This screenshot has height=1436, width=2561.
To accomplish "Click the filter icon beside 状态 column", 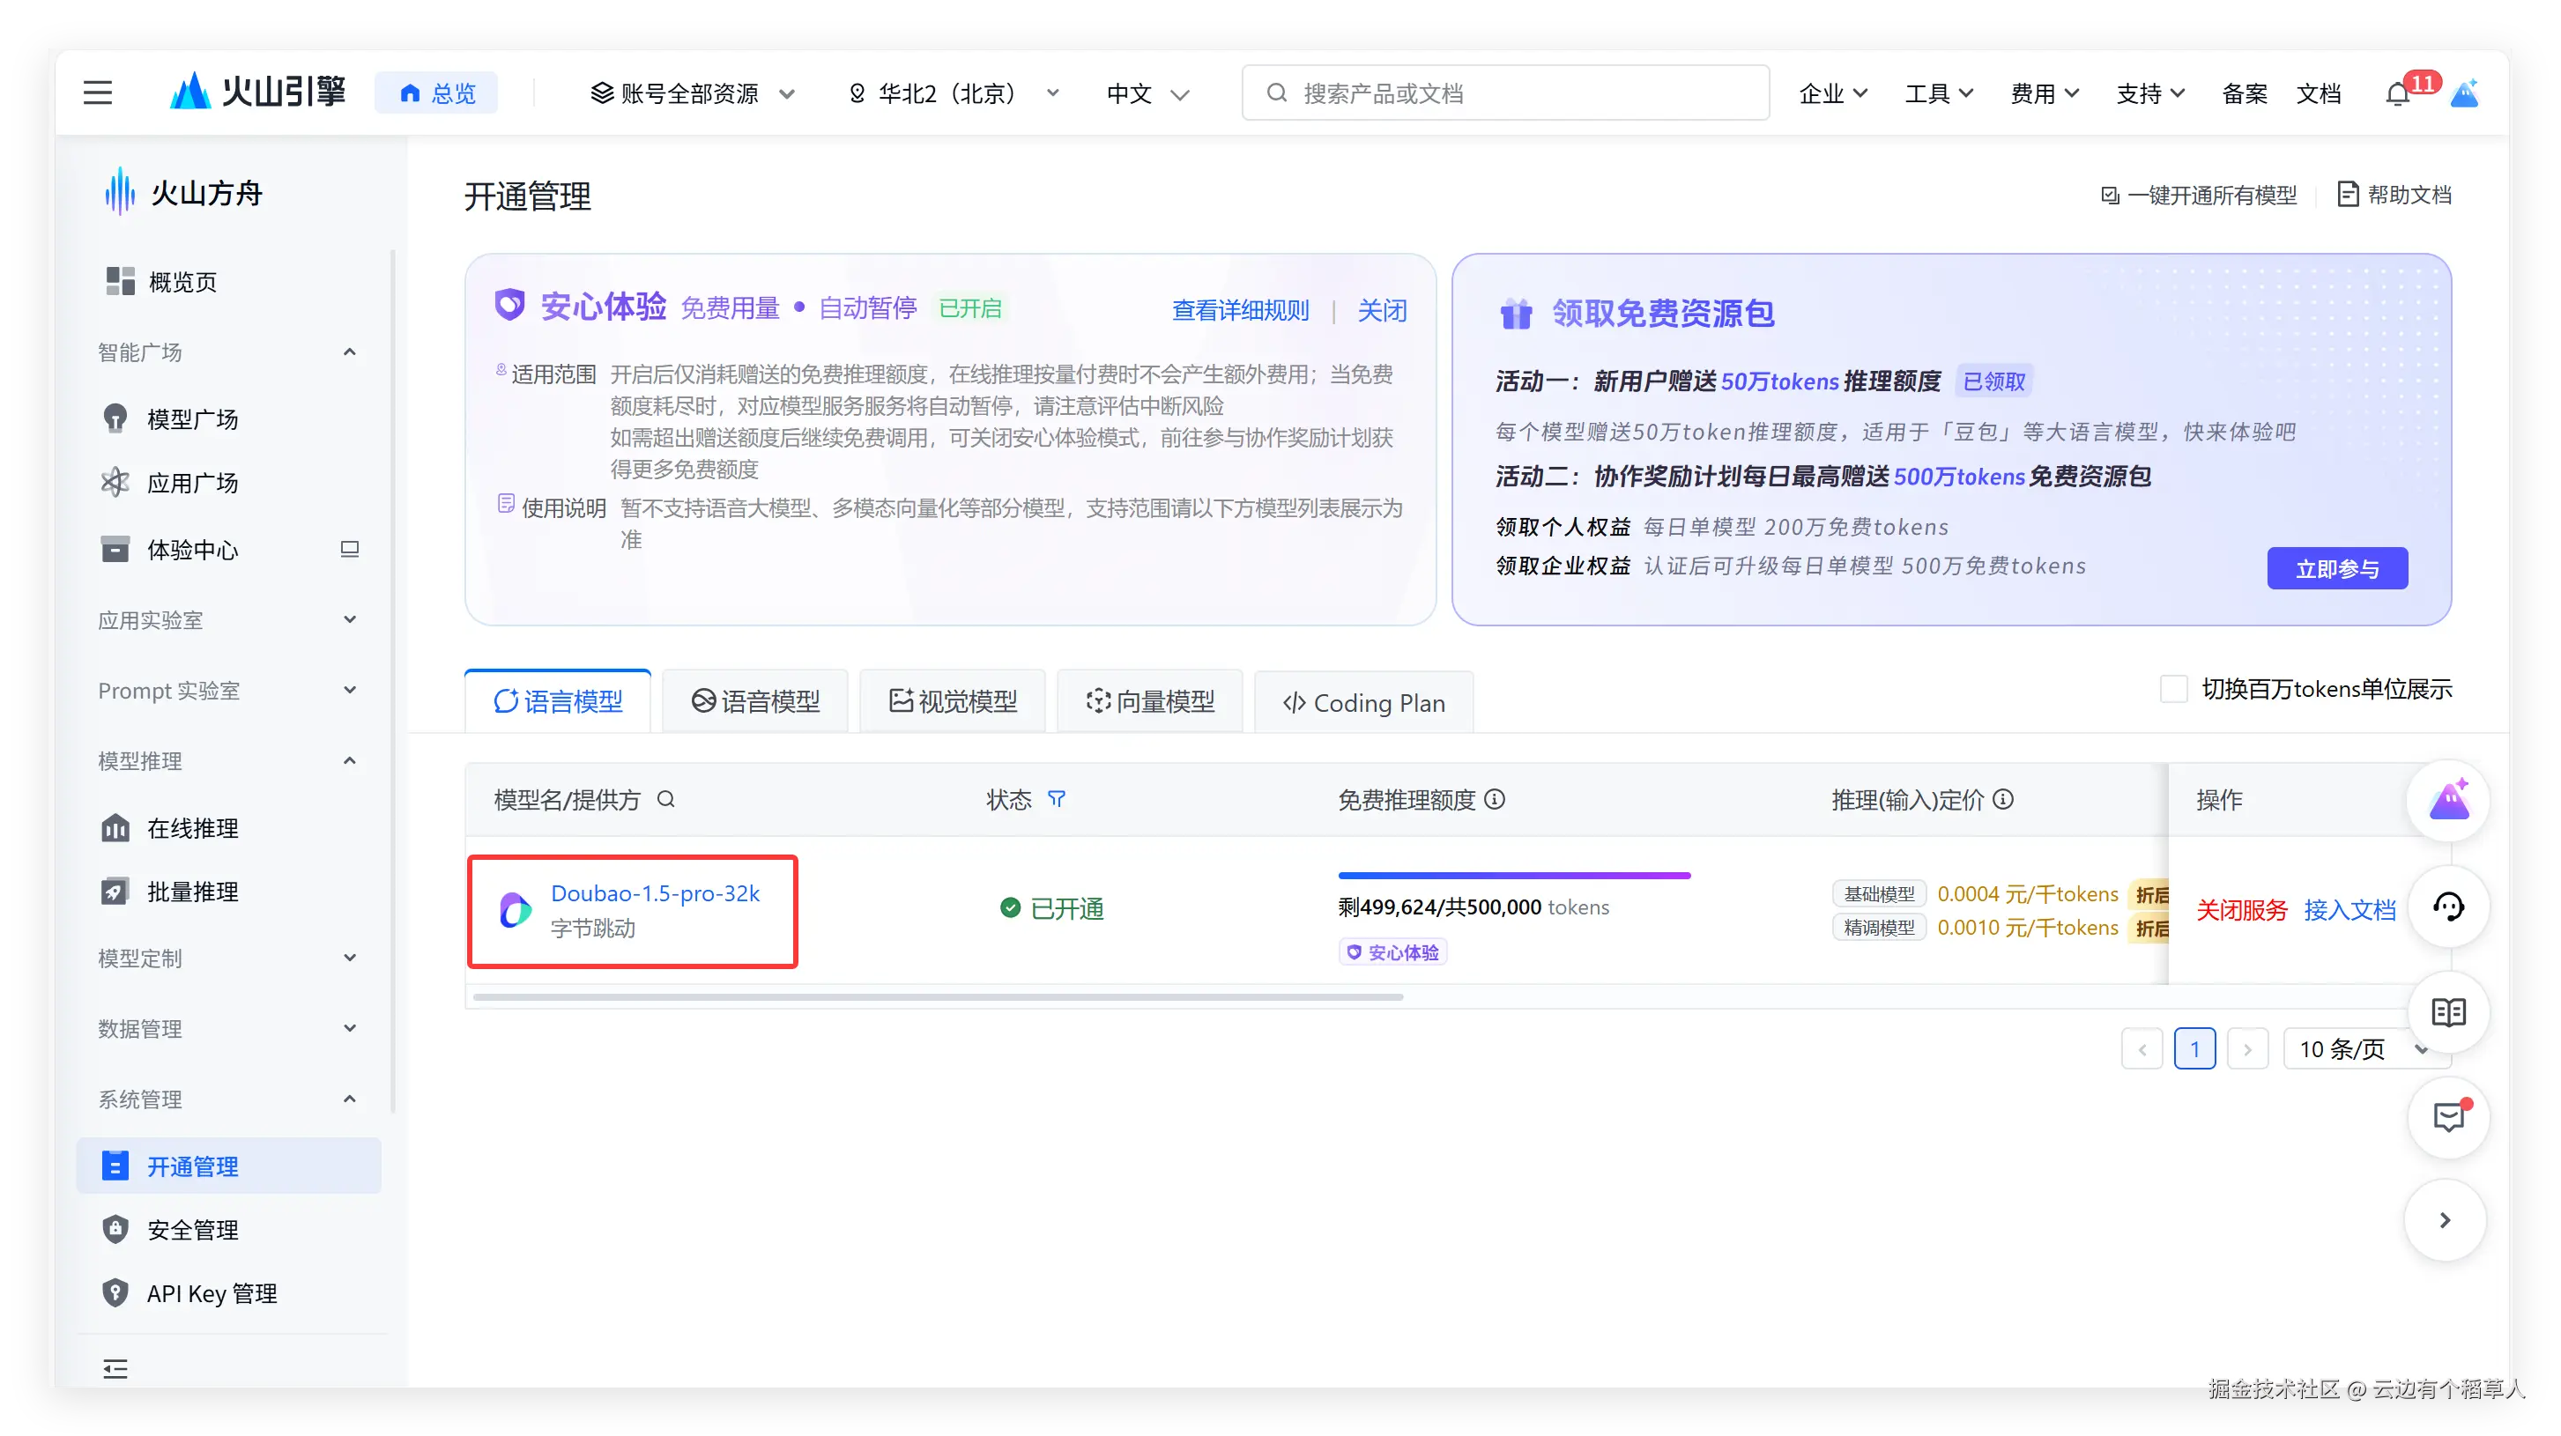I will pyautogui.click(x=1057, y=799).
